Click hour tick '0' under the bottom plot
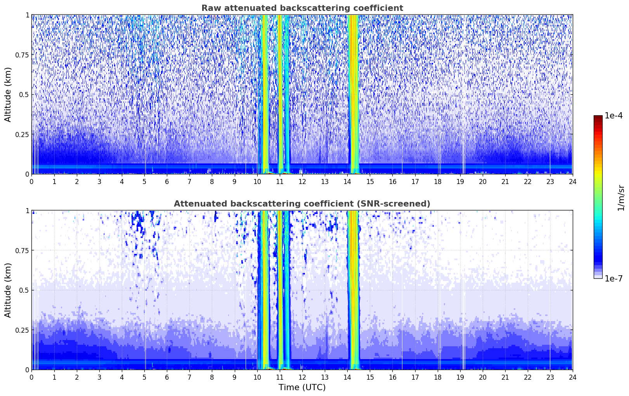Viewport: 629px width, 396px height. [x=31, y=377]
